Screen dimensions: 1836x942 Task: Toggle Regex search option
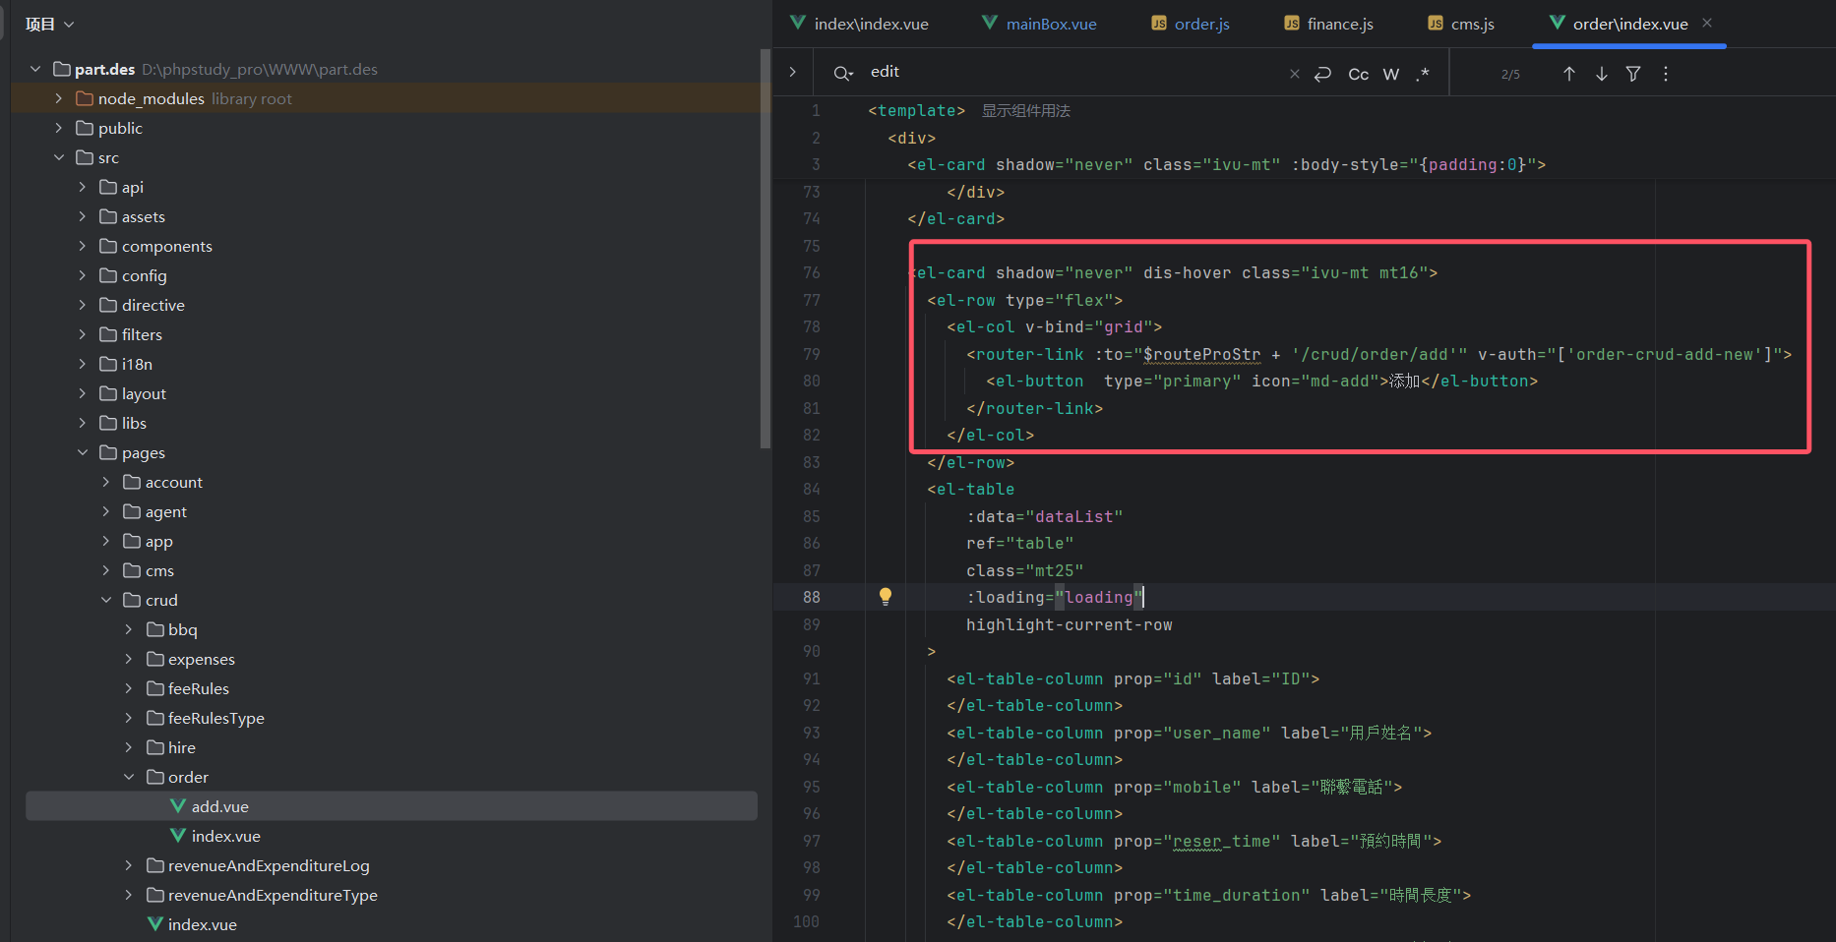coord(1423,74)
